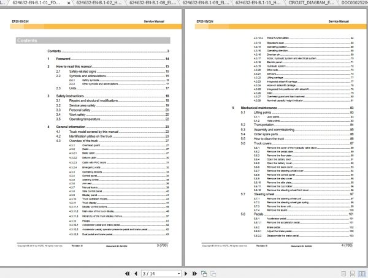The height and width of the screenshot is (278, 368).
Task: Switch to continuous page scrolling view
Action: point(352,274)
